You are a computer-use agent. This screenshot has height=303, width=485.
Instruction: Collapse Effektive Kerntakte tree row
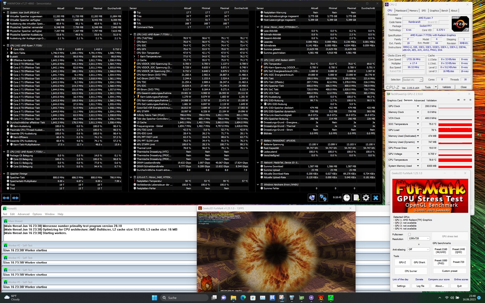coord(8,60)
